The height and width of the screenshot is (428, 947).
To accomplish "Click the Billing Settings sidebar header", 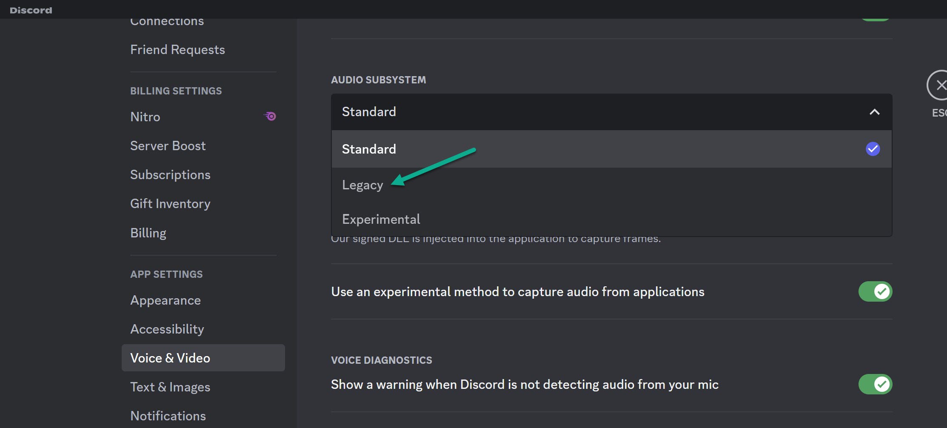I will tap(176, 91).
